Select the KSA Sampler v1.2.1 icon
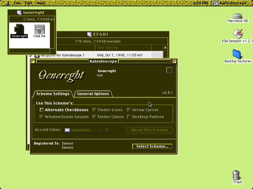 pos(238,34)
